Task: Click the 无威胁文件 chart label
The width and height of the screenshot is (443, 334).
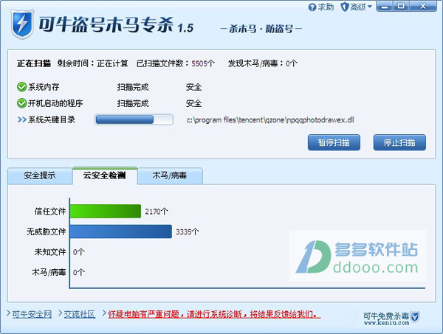Action: click(46, 232)
